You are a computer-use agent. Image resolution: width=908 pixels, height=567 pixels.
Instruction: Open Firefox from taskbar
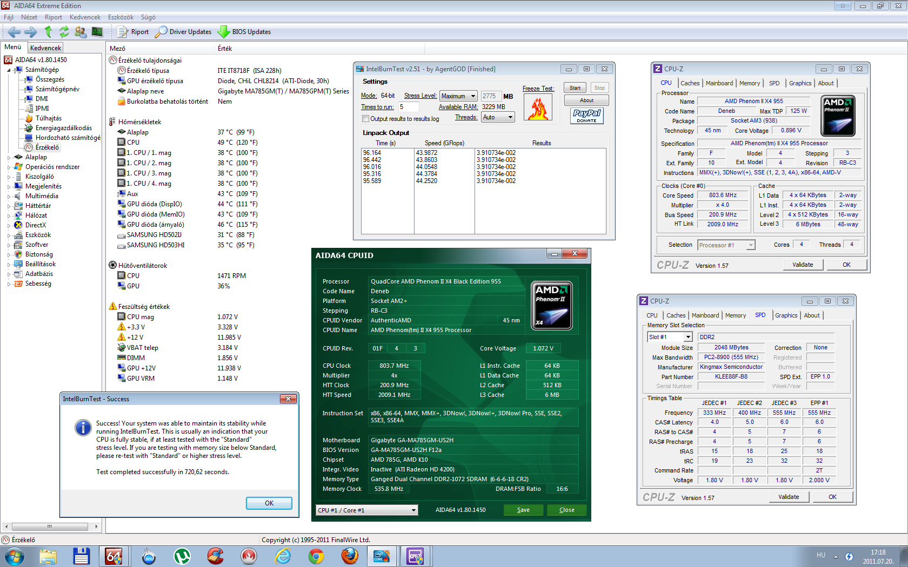(x=350, y=556)
